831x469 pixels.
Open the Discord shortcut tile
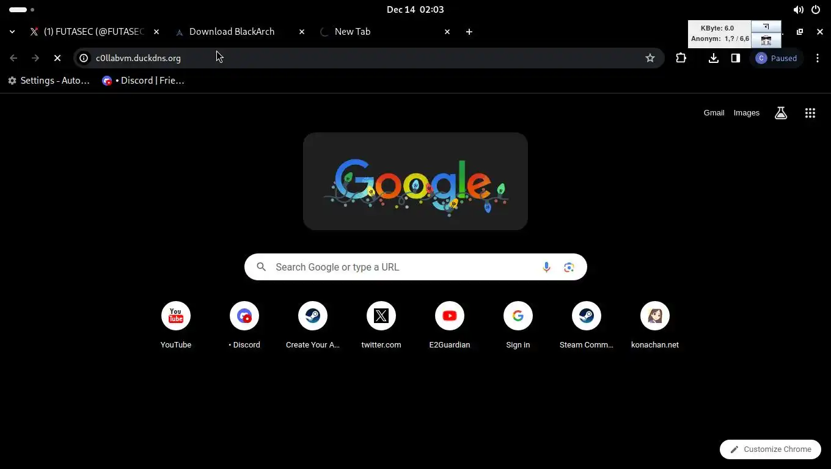(244, 325)
